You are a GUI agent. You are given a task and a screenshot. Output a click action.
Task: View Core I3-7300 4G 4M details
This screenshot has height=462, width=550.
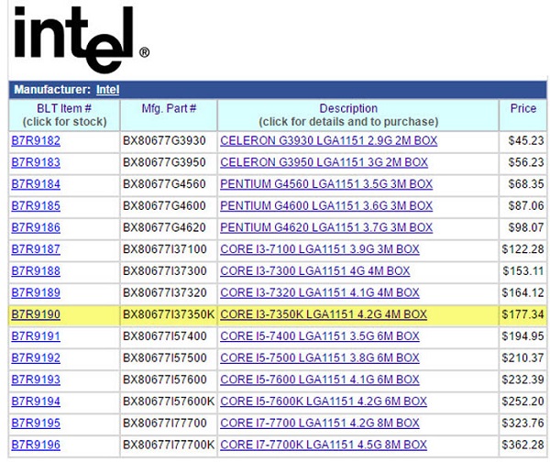pos(315,271)
